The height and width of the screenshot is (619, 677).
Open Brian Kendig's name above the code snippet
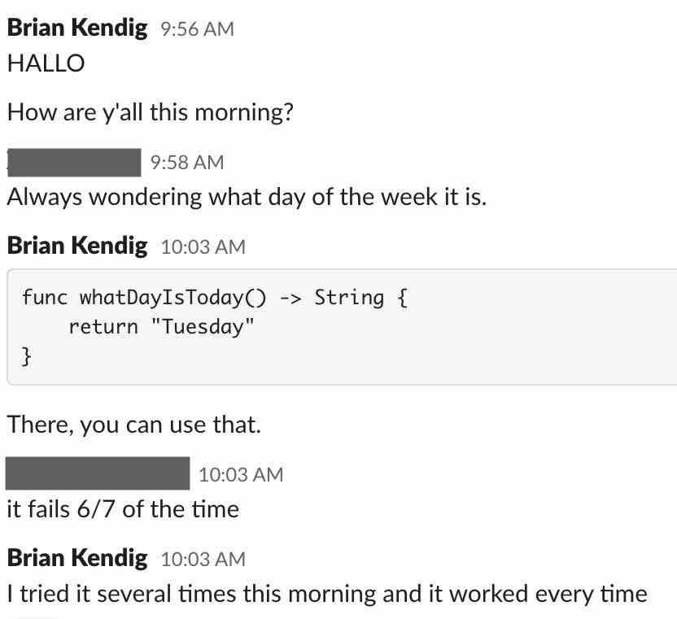77,246
